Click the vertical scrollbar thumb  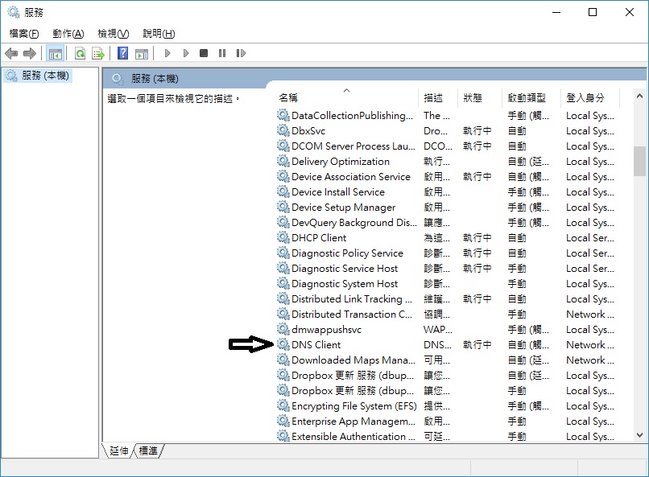coord(639,161)
